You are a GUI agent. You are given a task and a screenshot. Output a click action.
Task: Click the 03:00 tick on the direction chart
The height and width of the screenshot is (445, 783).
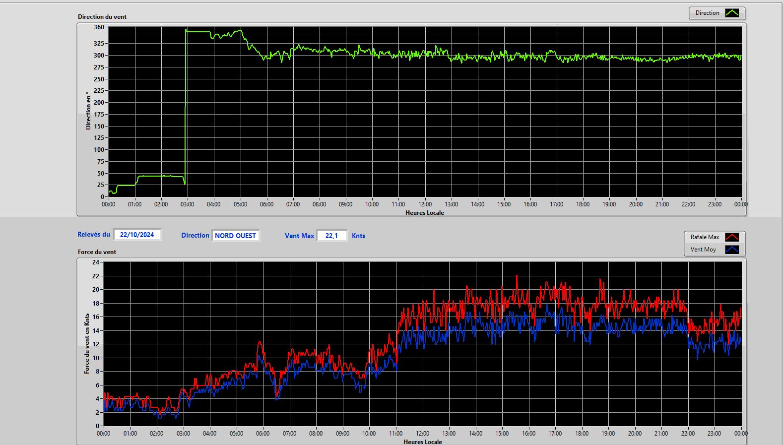188,204
